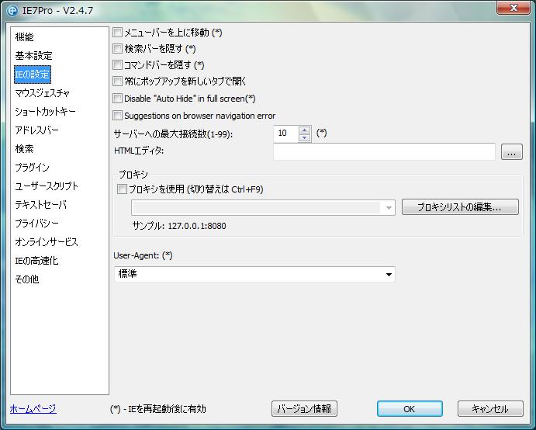The image size is (536, 430).
Task: Switch to アドレスバー settings
Action: click(37, 130)
